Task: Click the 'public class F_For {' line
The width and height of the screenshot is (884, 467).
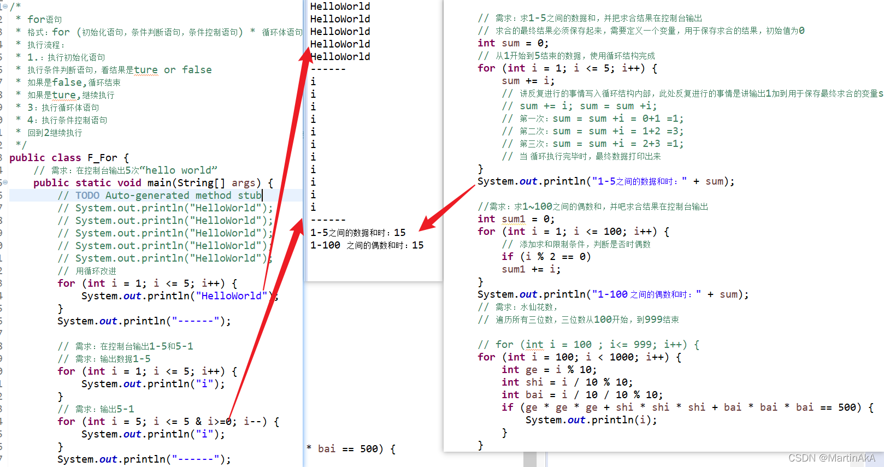Action: click(69, 158)
